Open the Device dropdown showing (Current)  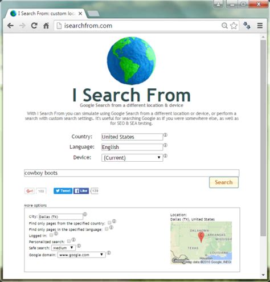132,158
